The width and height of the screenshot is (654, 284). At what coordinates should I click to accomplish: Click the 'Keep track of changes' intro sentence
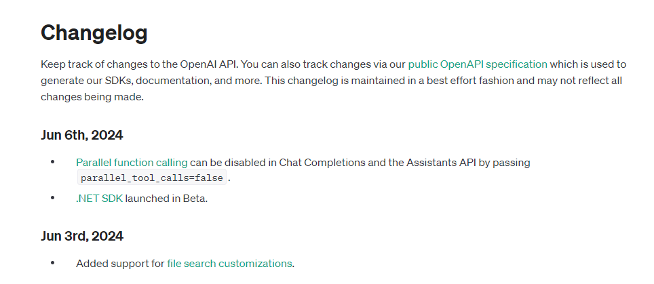pyautogui.click(x=140, y=64)
